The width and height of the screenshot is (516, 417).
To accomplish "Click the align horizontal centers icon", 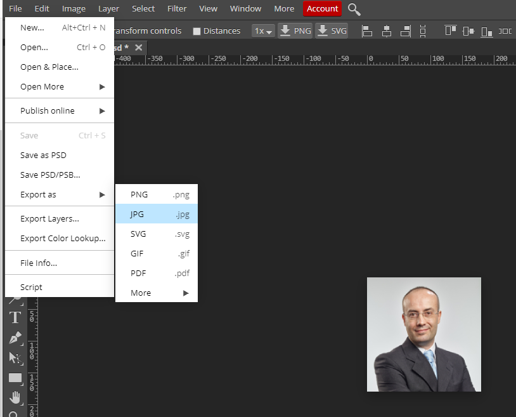I will [x=386, y=30].
